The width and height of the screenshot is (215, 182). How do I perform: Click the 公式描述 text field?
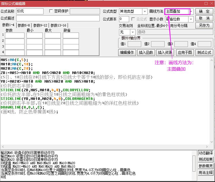tap(57, 19)
